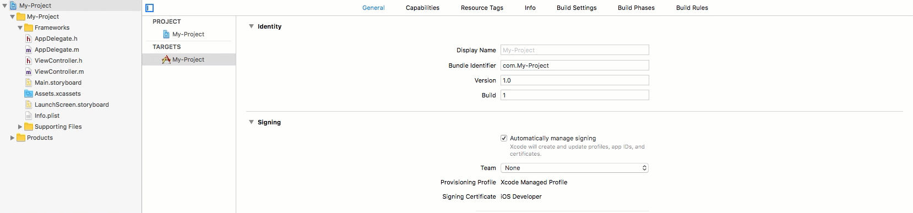Uncheck Automatically manage signing
The height and width of the screenshot is (213, 913).
[x=504, y=138]
